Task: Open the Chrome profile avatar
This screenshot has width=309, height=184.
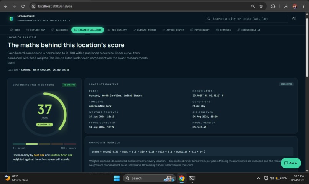Action: point(295,6)
